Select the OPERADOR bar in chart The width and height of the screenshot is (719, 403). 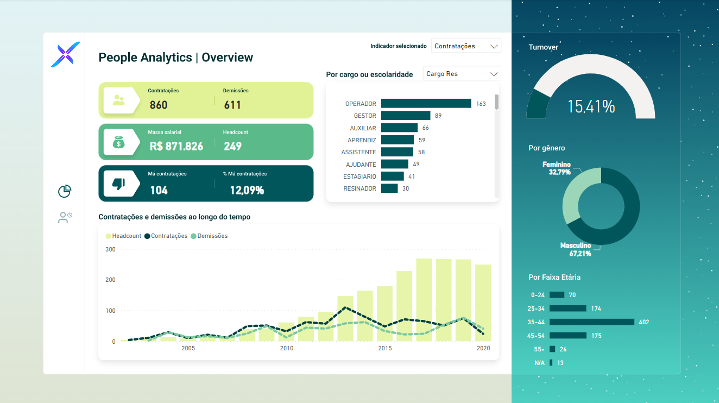(426, 103)
